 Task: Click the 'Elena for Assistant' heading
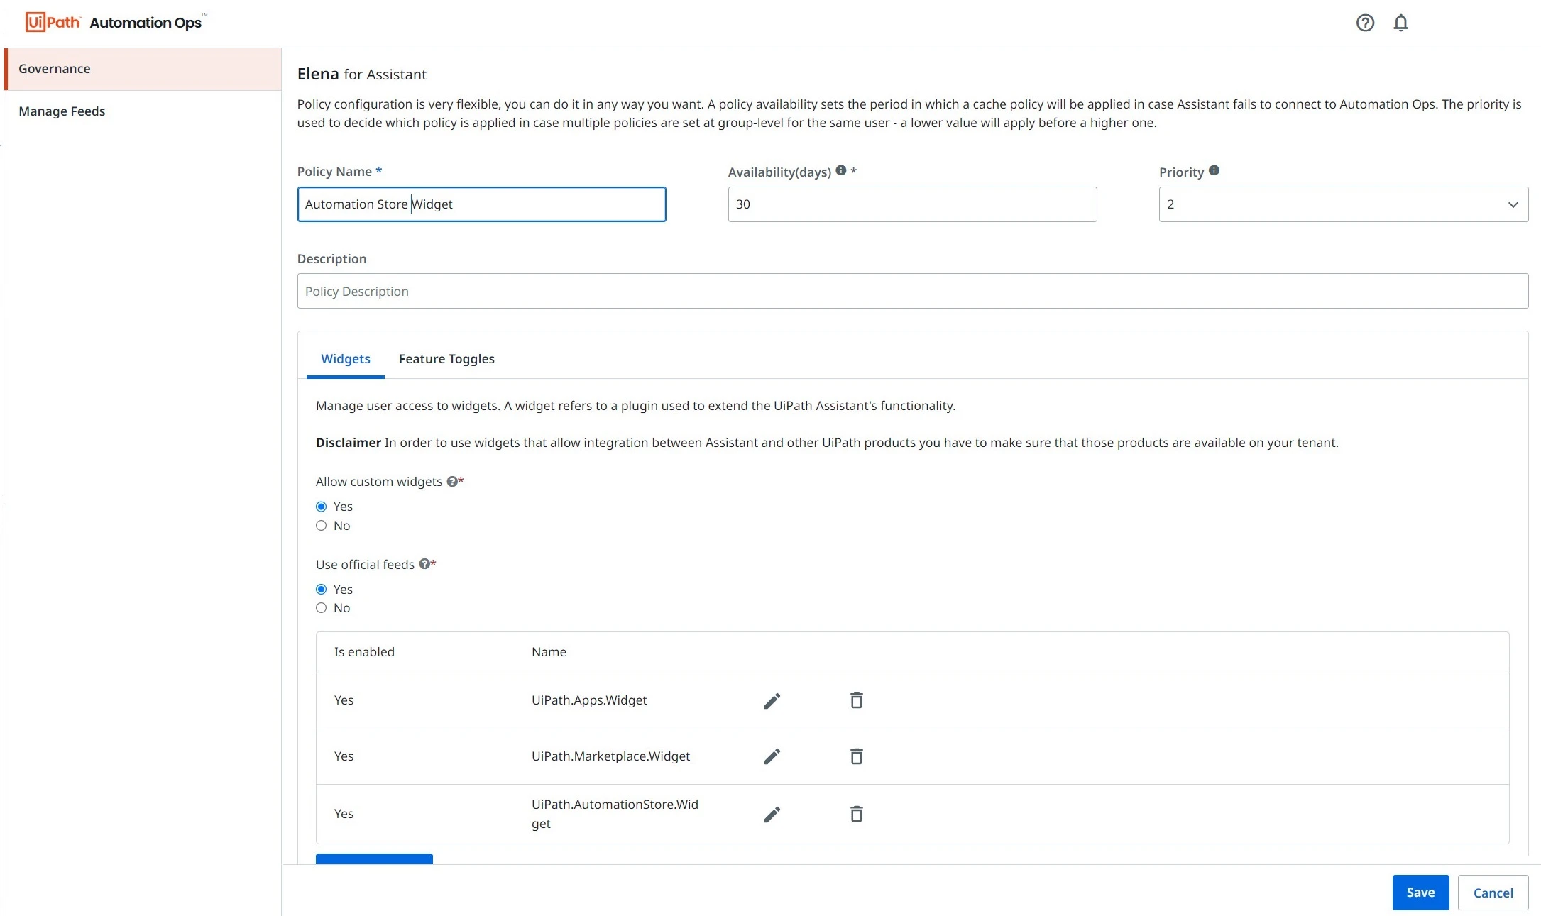click(362, 74)
